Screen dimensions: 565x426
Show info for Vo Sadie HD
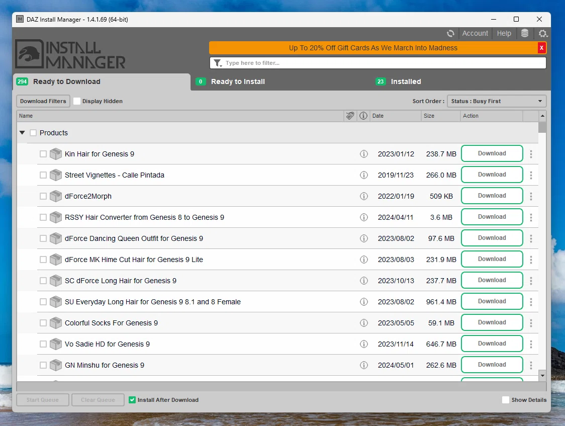point(364,344)
